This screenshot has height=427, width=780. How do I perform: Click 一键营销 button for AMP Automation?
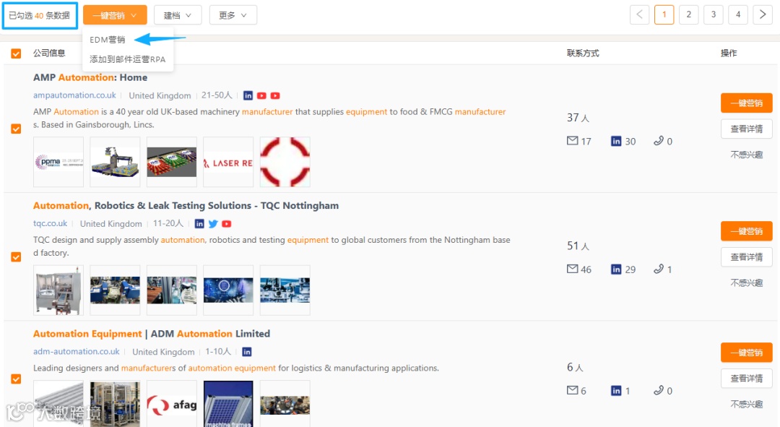tap(746, 103)
